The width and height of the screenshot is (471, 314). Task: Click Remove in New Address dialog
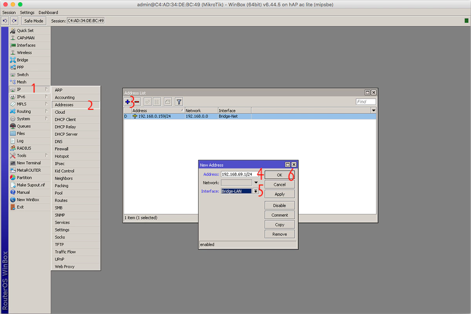(x=279, y=234)
